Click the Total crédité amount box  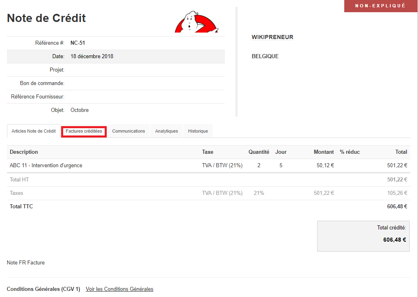point(363,236)
